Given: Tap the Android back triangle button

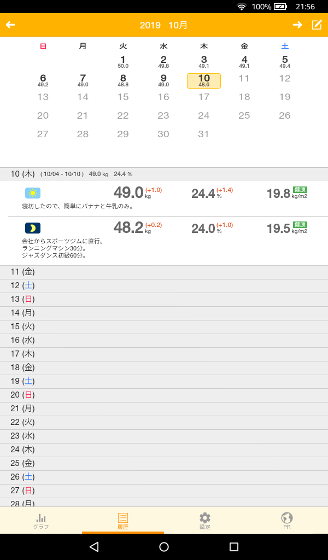Looking at the screenshot, I should pyautogui.click(x=94, y=547).
